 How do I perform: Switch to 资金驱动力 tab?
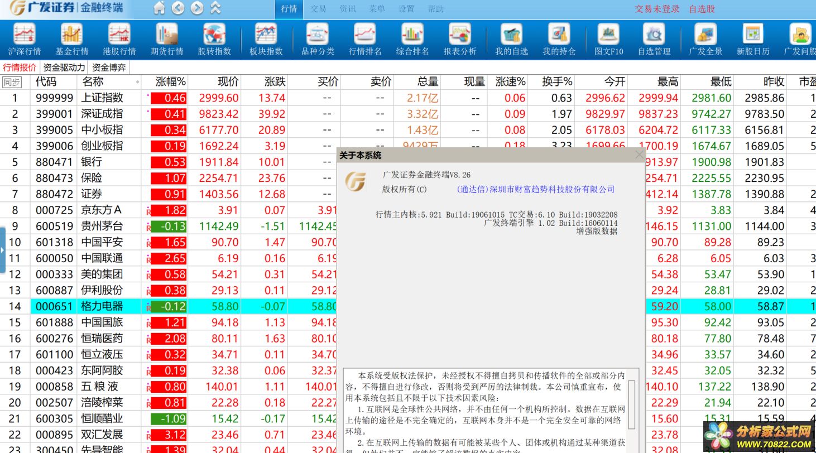click(64, 68)
